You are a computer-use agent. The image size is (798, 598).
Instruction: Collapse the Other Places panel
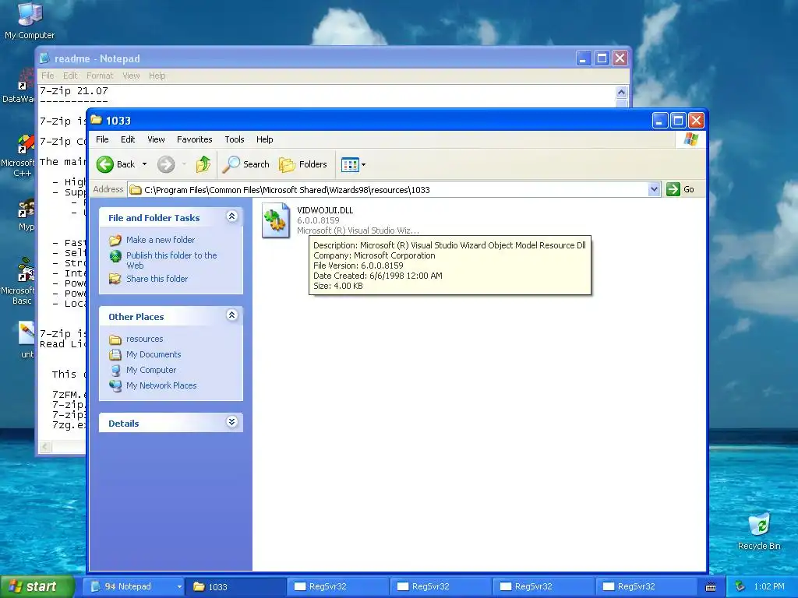(x=231, y=315)
